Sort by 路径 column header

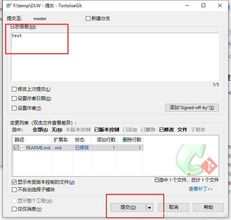(32, 140)
